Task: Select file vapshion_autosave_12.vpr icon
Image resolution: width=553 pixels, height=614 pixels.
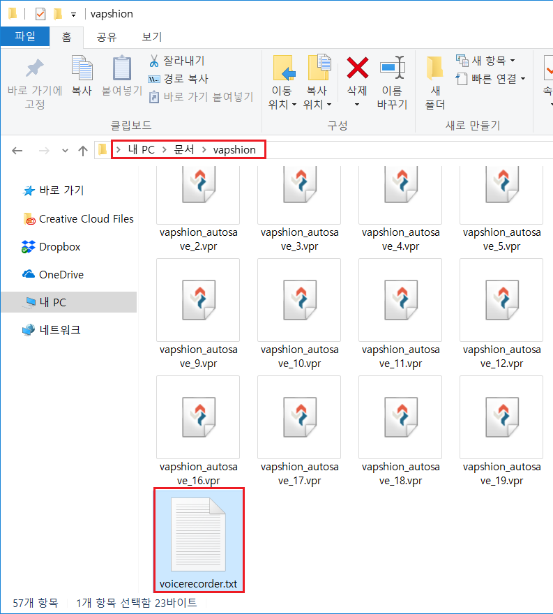Action: [501, 300]
